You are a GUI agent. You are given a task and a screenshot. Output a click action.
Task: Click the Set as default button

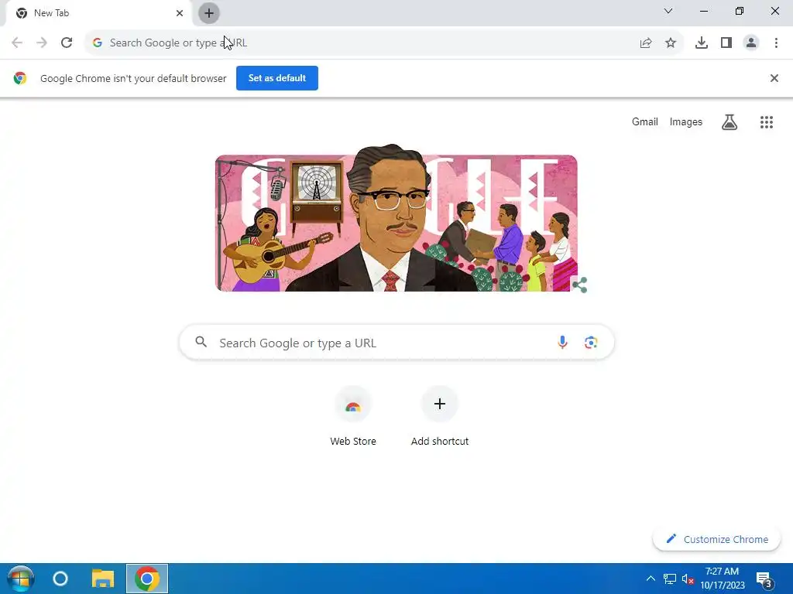tap(277, 78)
